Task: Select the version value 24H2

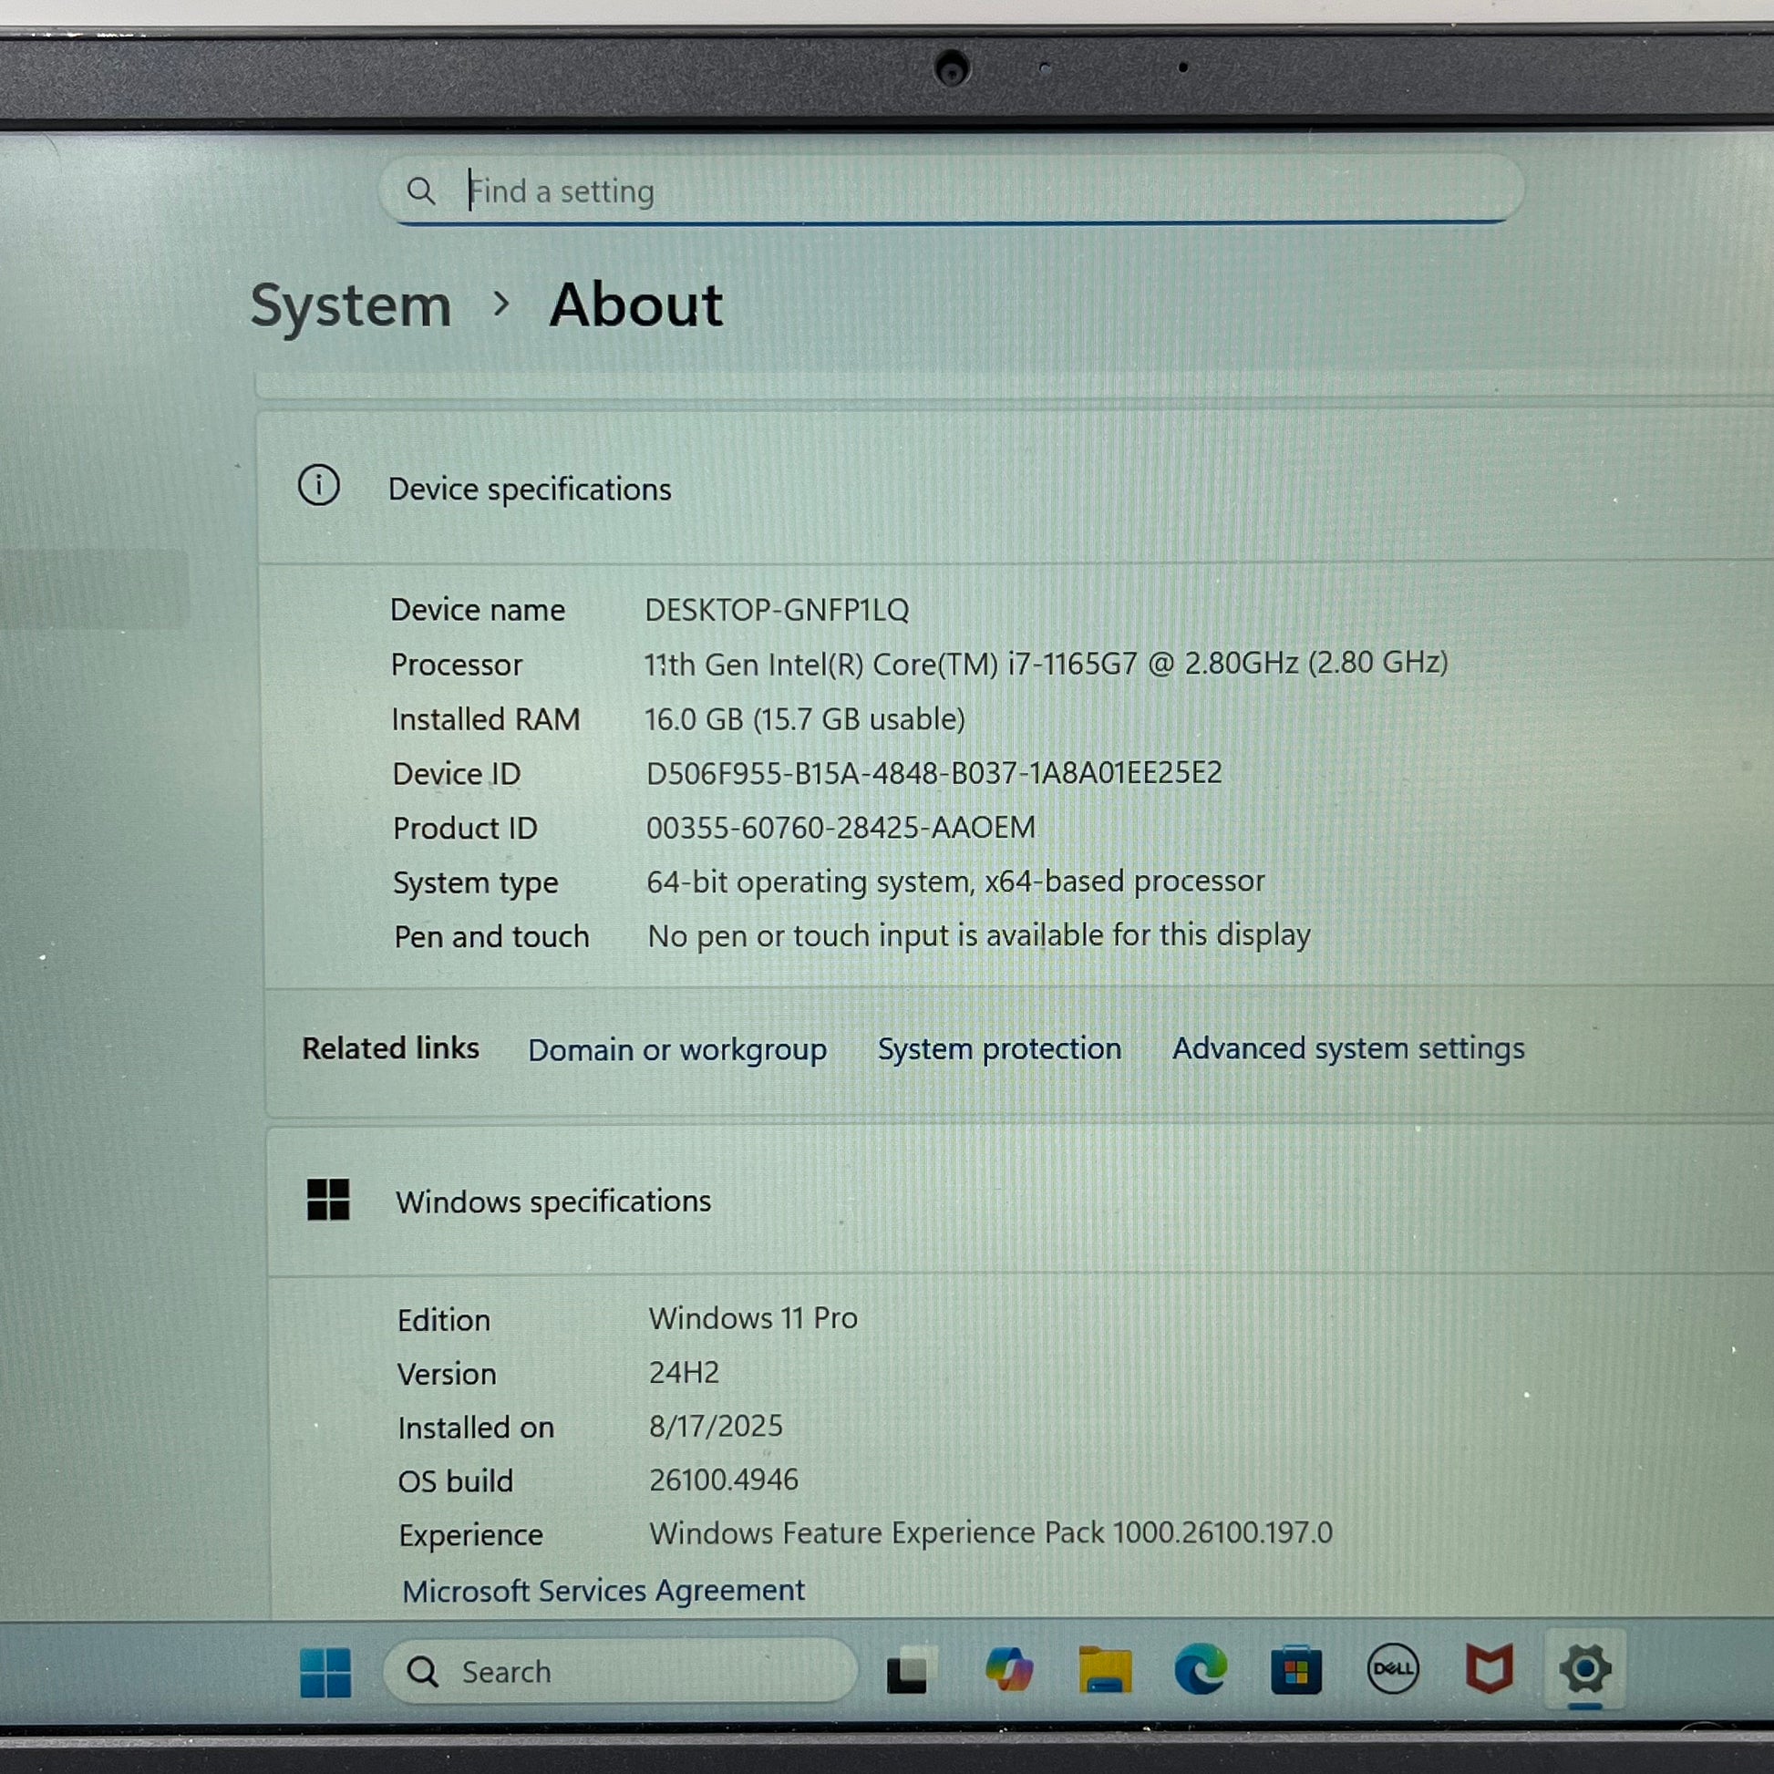Action: (684, 1373)
